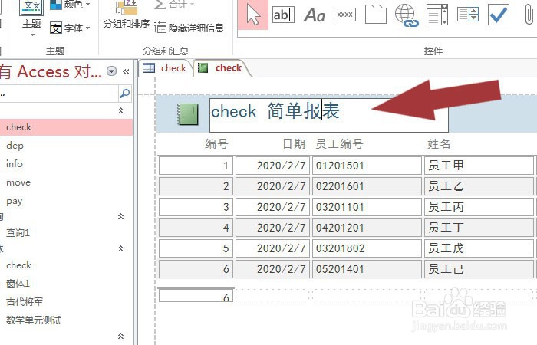This screenshot has width=537, height=345.
Task: Click the name cell 员工甲
Action: [479, 166]
